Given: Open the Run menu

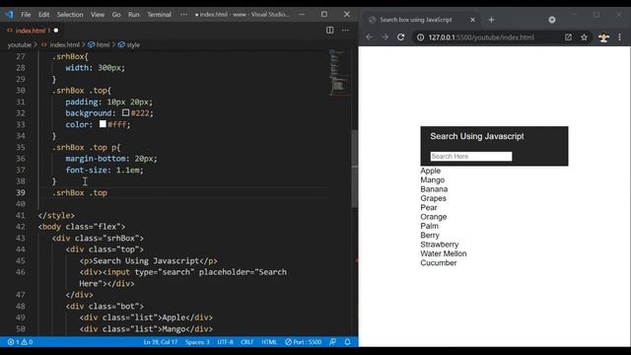Looking at the screenshot, I should [134, 15].
